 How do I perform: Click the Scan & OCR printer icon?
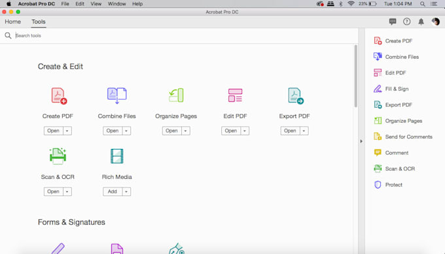click(x=58, y=156)
